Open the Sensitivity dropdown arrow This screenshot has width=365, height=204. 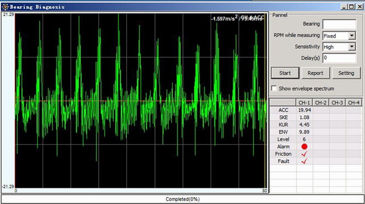click(x=352, y=47)
